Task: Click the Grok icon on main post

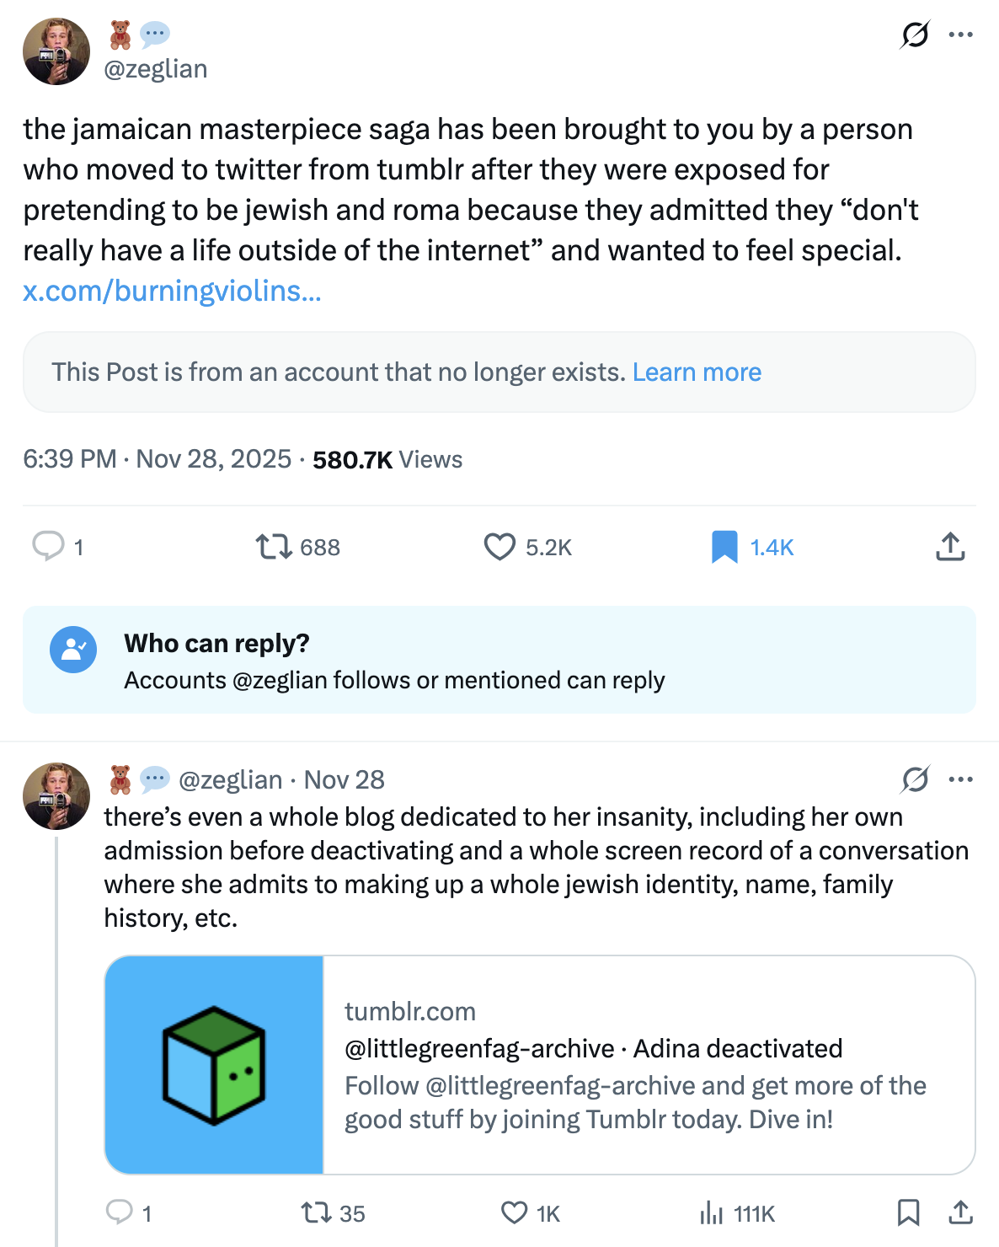Action: click(915, 35)
